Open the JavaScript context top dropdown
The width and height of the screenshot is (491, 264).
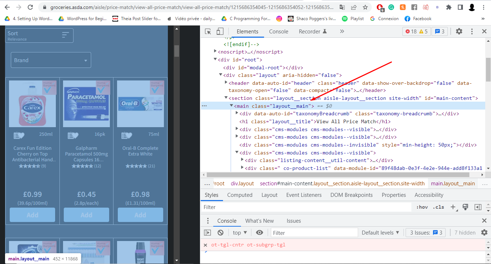pos(240,233)
